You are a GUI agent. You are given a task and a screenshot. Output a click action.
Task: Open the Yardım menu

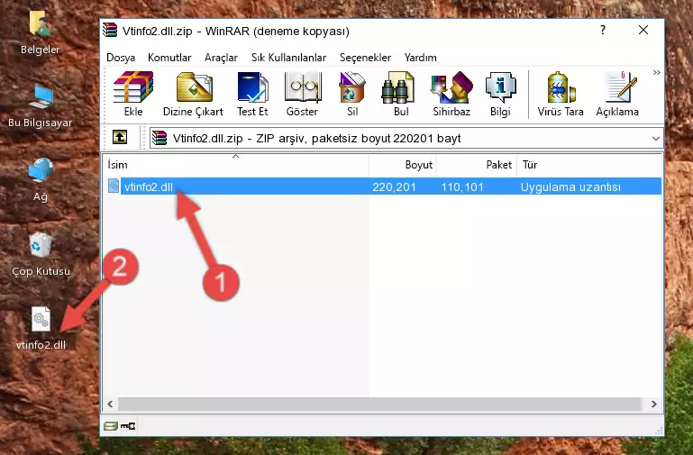click(420, 58)
